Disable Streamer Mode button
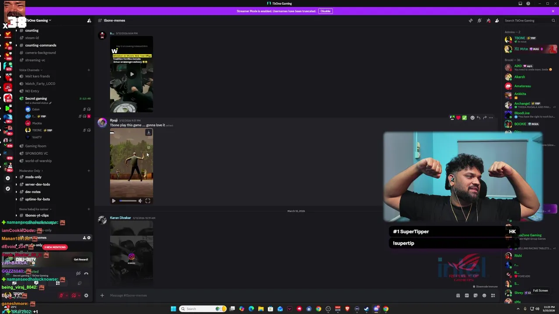The height and width of the screenshot is (314, 559). click(x=325, y=11)
